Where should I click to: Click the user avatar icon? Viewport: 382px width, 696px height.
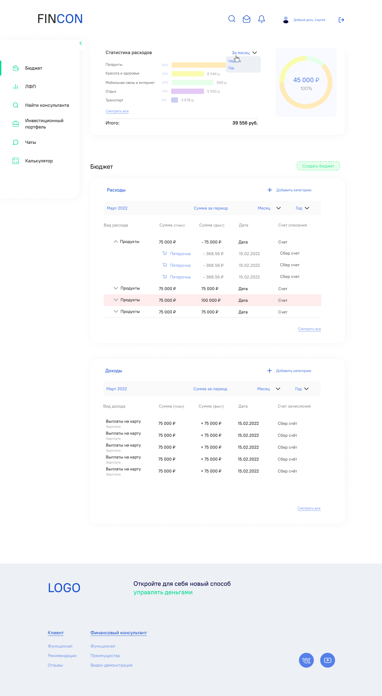(x=286, y=20)
